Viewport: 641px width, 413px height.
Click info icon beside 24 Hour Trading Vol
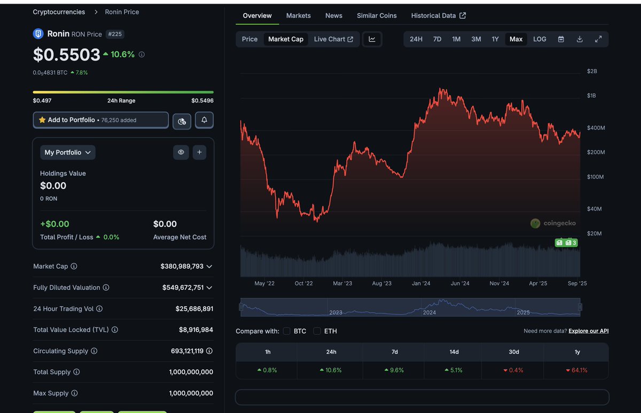99,309
